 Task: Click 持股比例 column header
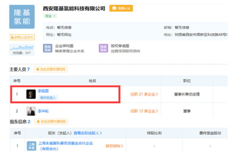[x=154, y=133]
